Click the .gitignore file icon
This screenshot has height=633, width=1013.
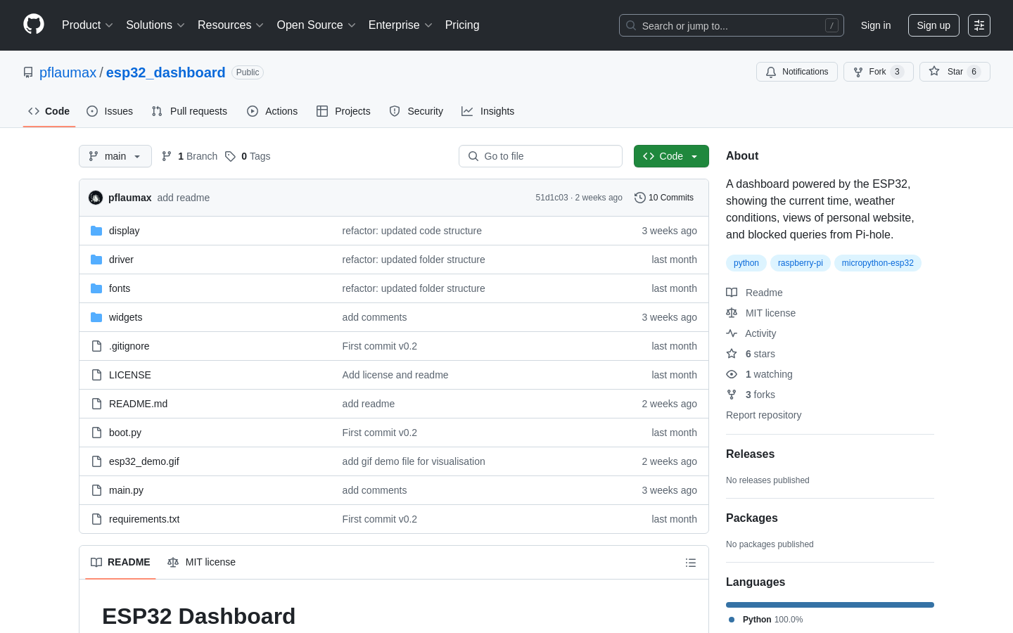click(x=96, y=346)
